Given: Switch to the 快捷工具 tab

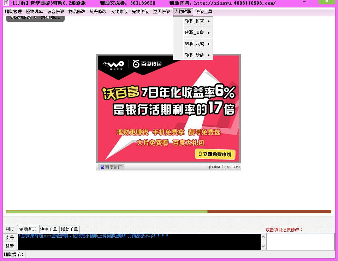Looking at the screenshot, I should pos(49,229).
